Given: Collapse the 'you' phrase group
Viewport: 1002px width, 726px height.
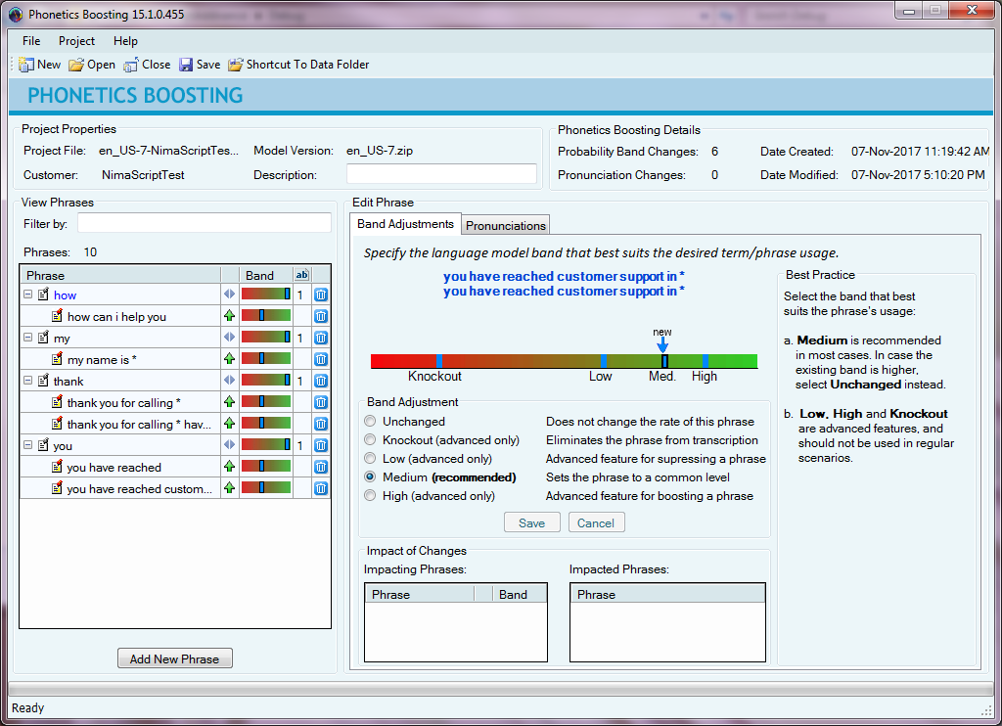Looking at the screenshot, I should click(x=27, y=445).
